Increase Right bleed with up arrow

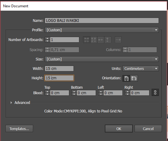128,91
